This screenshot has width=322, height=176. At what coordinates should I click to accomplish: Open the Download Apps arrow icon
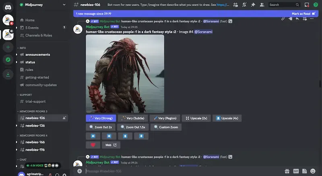(x=8, y=74)
